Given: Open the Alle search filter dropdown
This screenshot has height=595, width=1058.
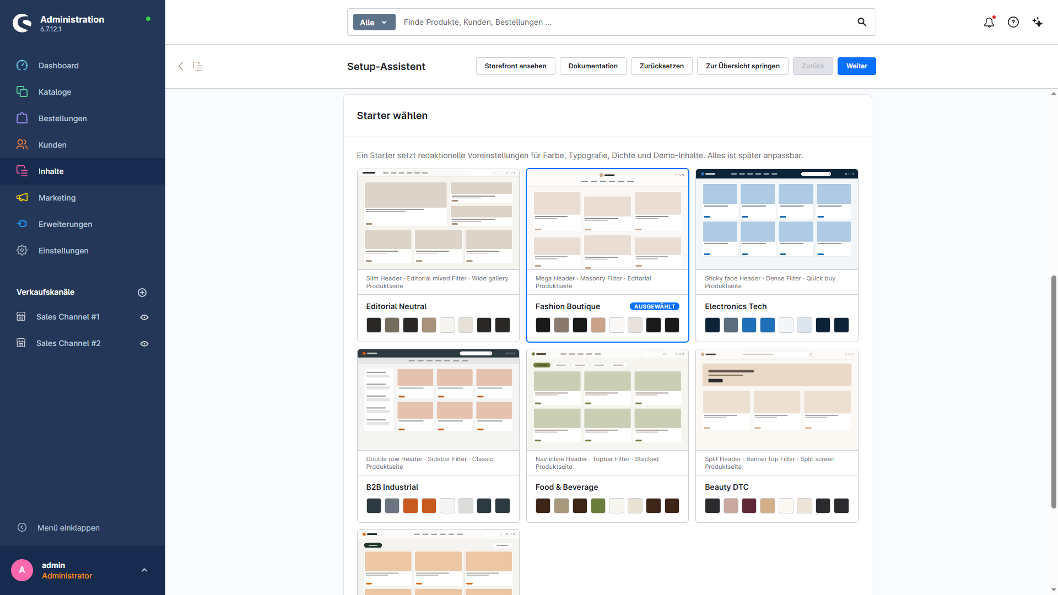Looking at the screenshot, I should 374,22.
